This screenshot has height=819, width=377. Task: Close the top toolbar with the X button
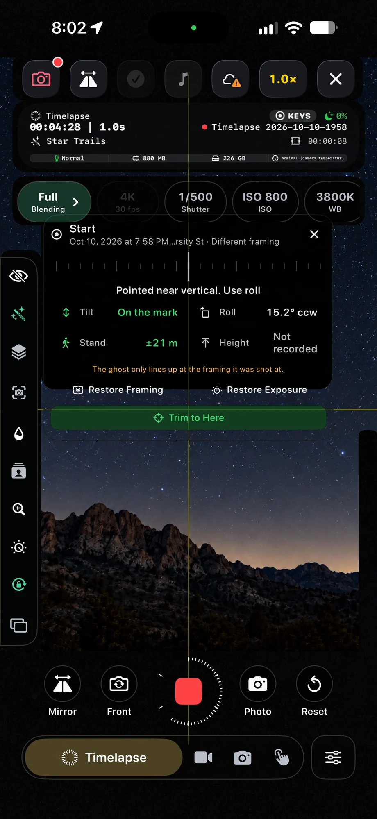[336, 79]
